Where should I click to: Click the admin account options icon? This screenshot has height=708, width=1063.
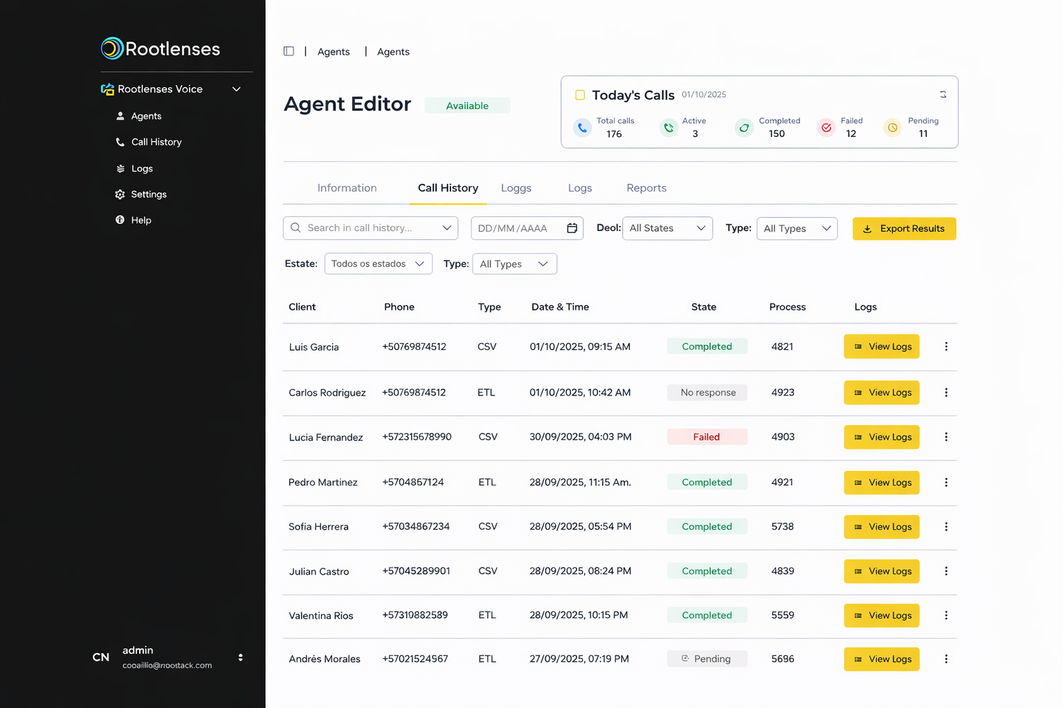[x=240, y=658]
